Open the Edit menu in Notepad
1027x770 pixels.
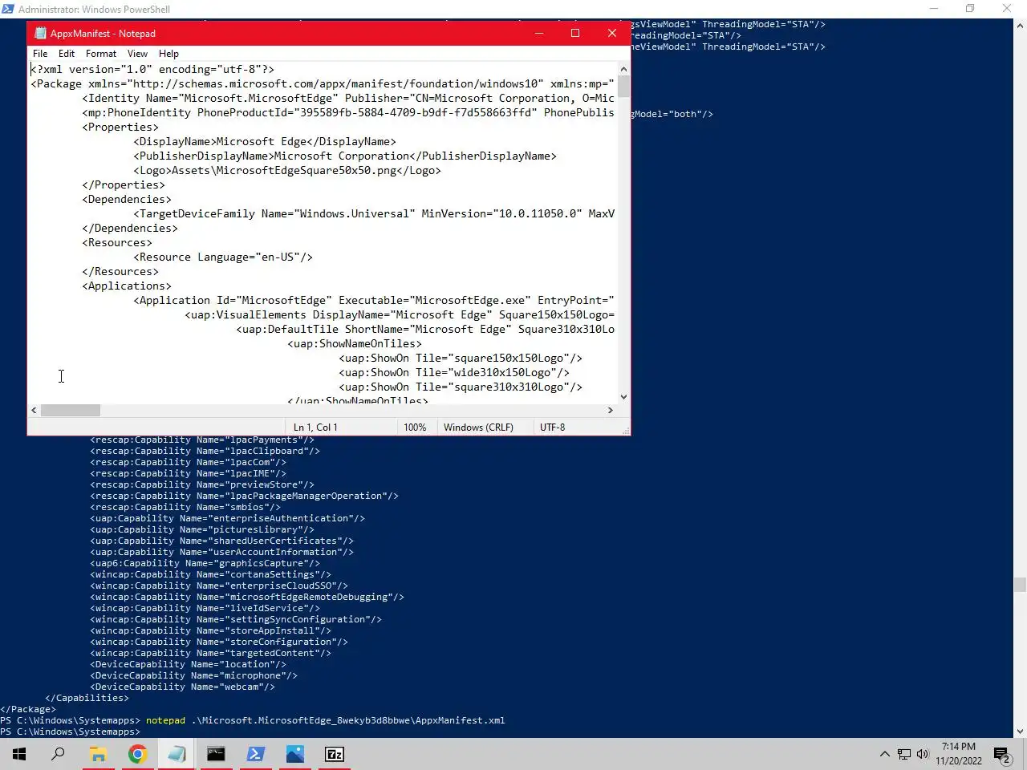67,54
